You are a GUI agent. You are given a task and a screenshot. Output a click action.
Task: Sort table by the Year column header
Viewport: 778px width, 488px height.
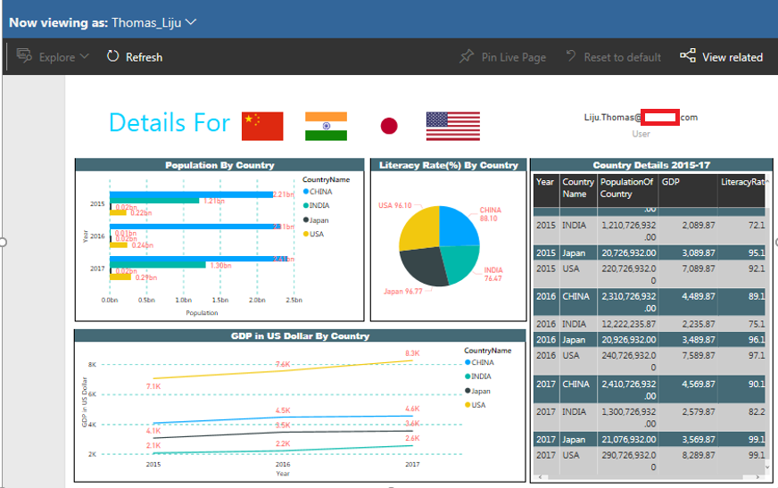coord(545,182)
